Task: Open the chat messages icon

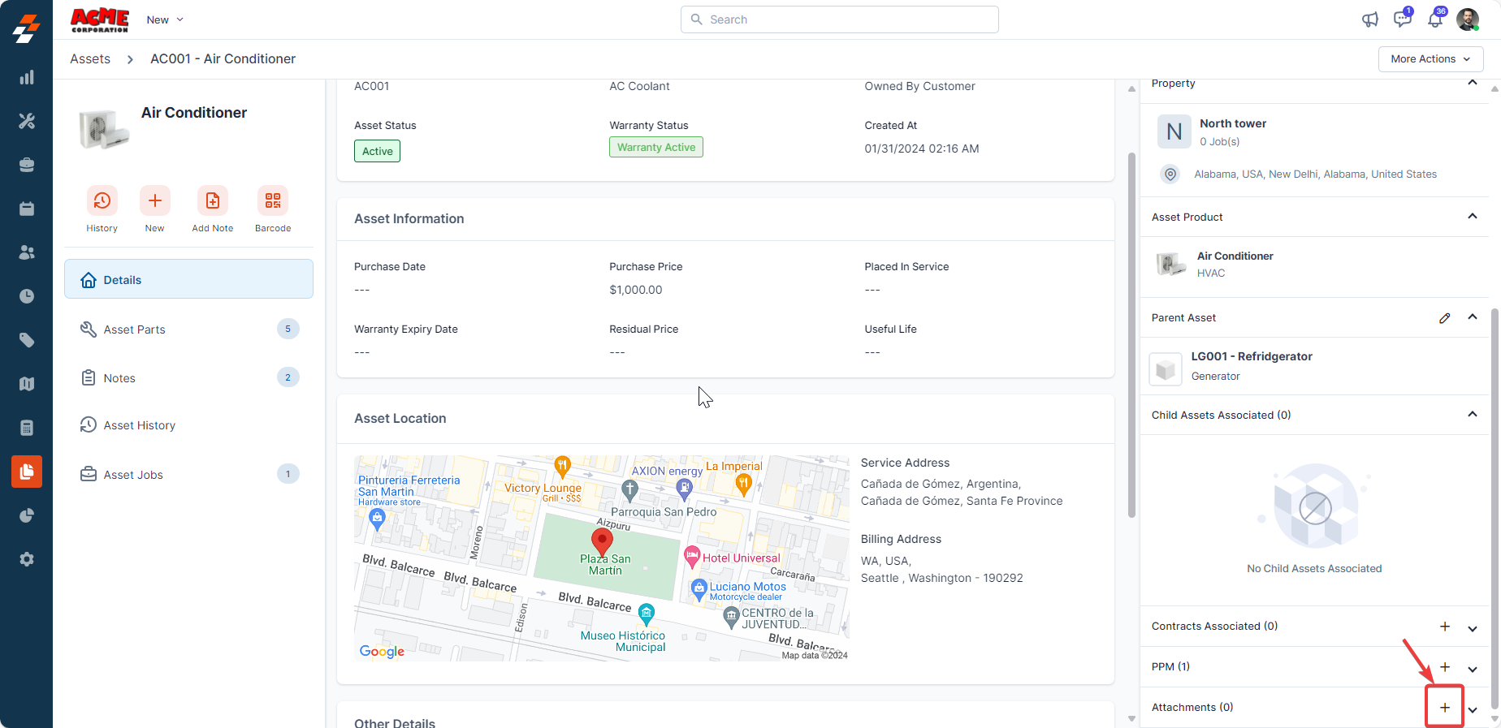Action: click(1402, 19)
